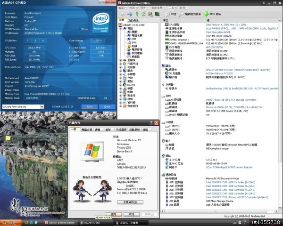Select the 摘要 summary item in the tree

[134, 32]
